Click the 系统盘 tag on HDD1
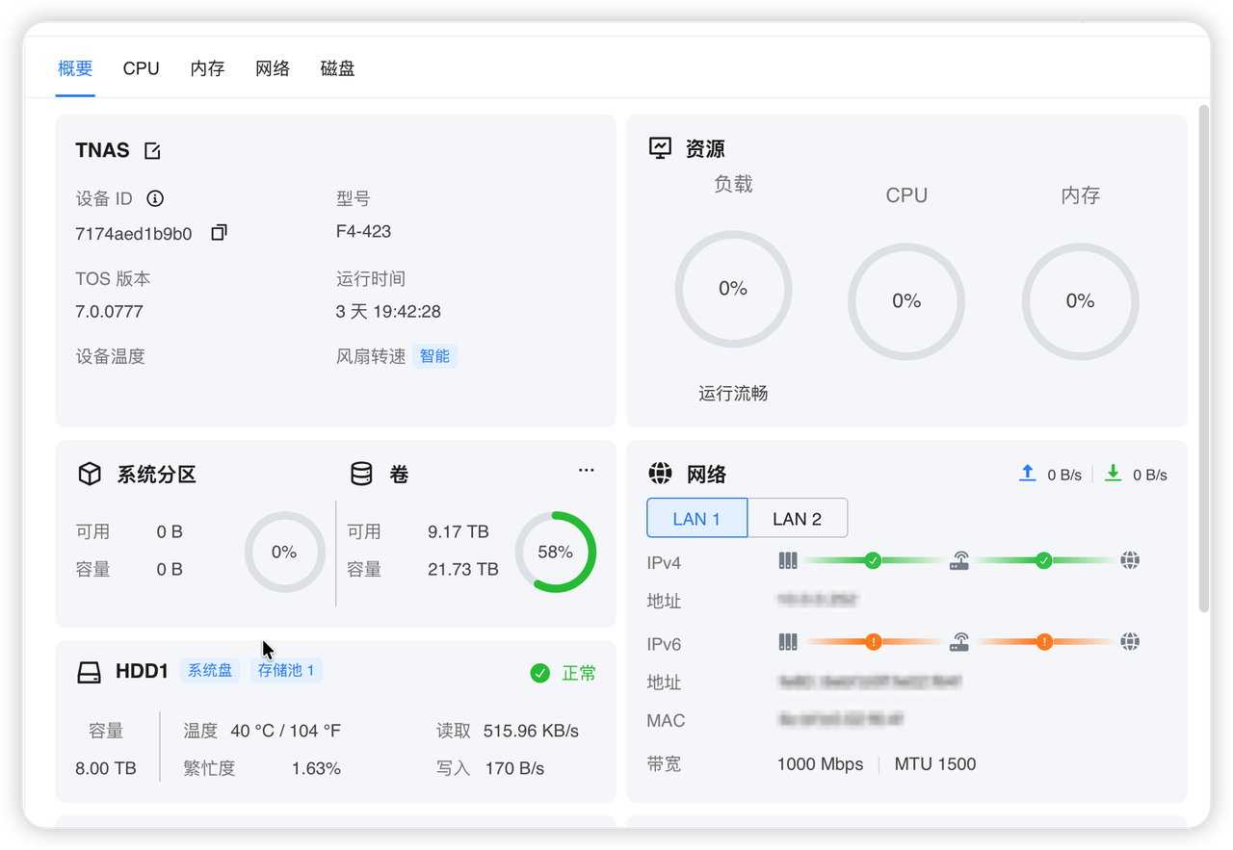Viewport: 1233px width, 850px height. click(x=210, y=670)
